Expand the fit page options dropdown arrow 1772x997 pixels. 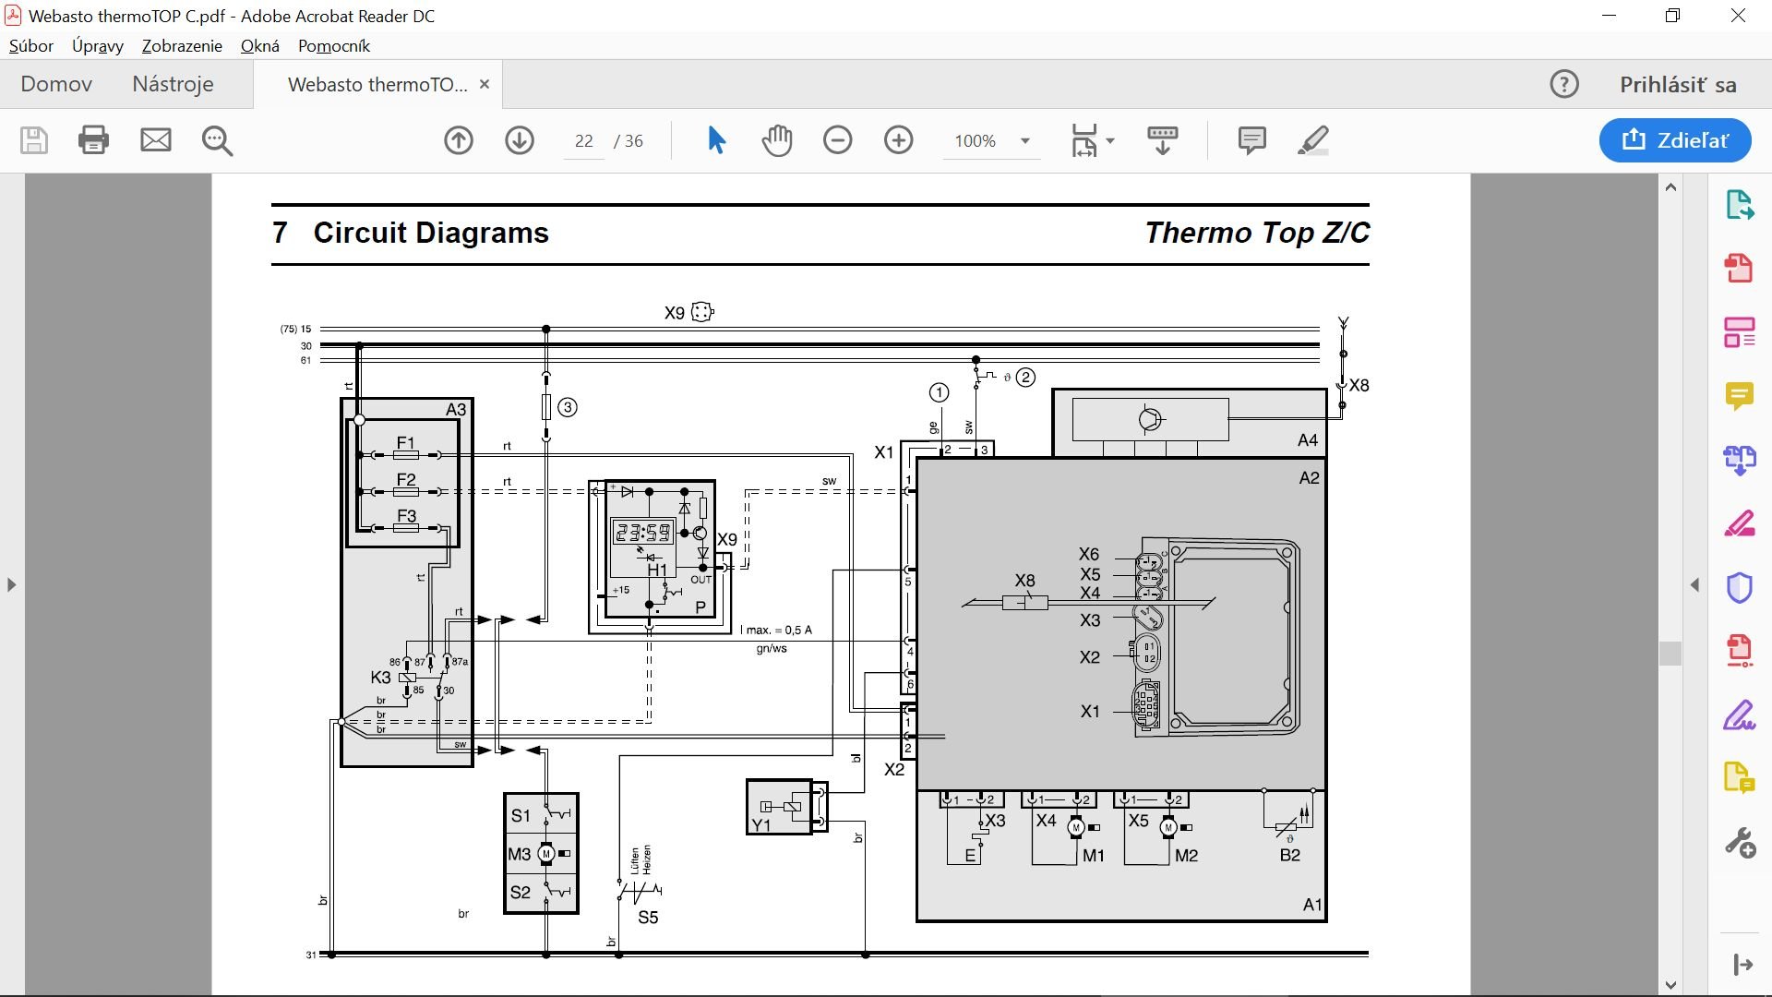point(1110,141)
